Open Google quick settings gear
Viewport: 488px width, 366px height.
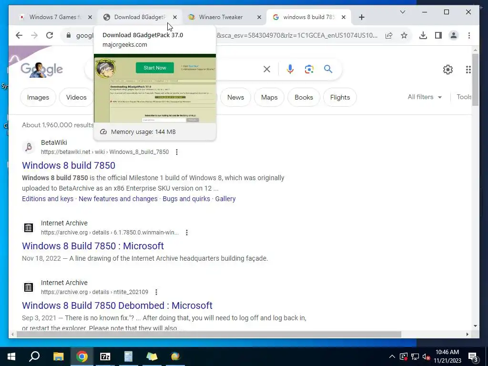448,70
